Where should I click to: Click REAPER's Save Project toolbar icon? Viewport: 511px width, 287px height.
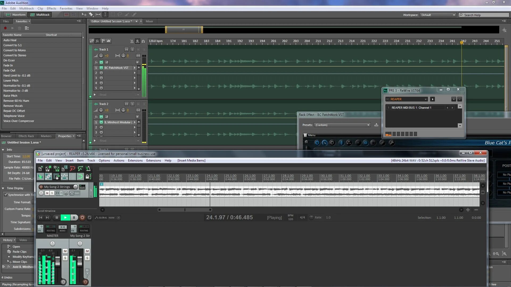[x=56, y=169]
